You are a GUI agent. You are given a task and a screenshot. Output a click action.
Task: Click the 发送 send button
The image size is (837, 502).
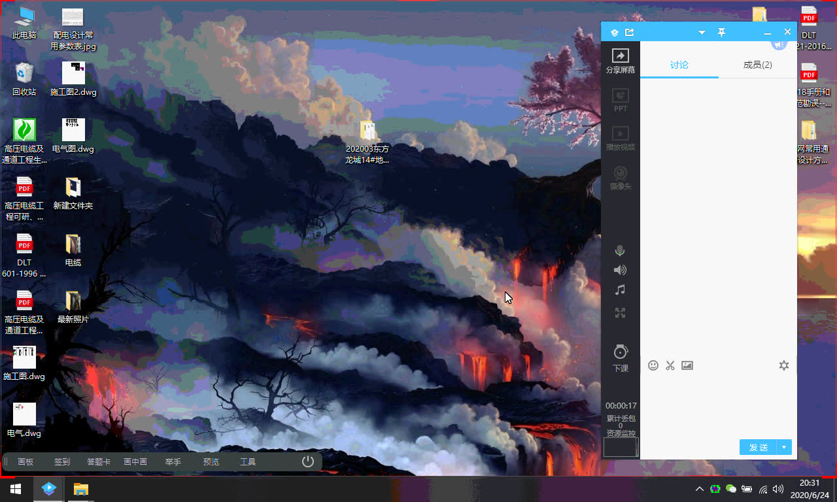[x=758, y=447]
